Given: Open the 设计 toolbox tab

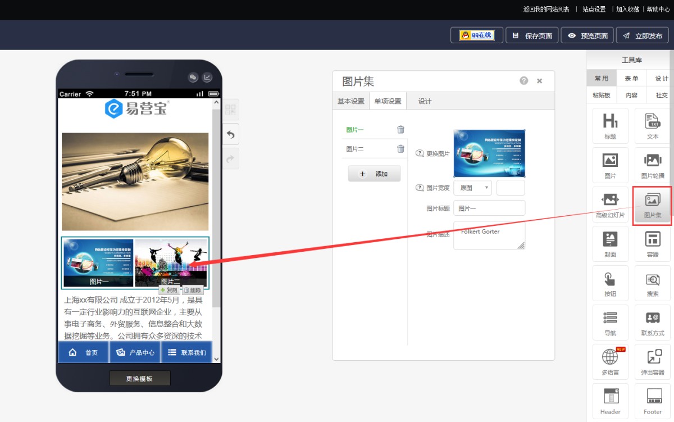Looking at the screenshot, I should (x=661, y=79).
